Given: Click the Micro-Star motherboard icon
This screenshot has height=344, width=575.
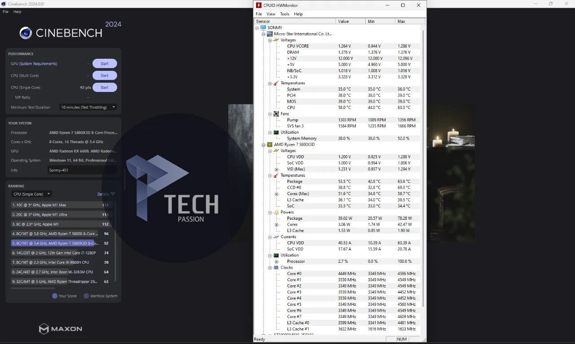Looking at the screenshot, I should click(270, 34).
